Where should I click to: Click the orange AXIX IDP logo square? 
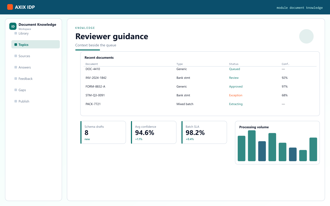point(10,7)
